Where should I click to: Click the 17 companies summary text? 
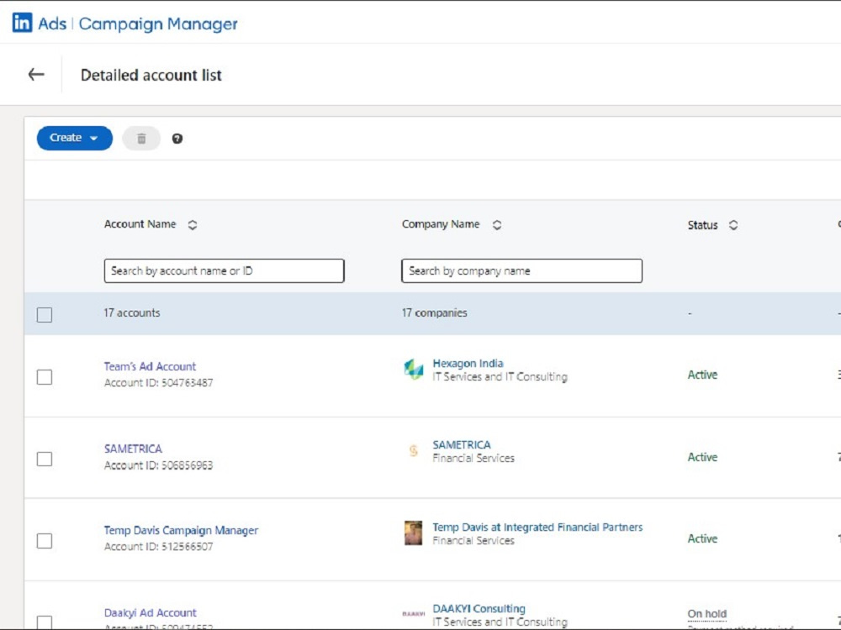[x=435, y=312]
